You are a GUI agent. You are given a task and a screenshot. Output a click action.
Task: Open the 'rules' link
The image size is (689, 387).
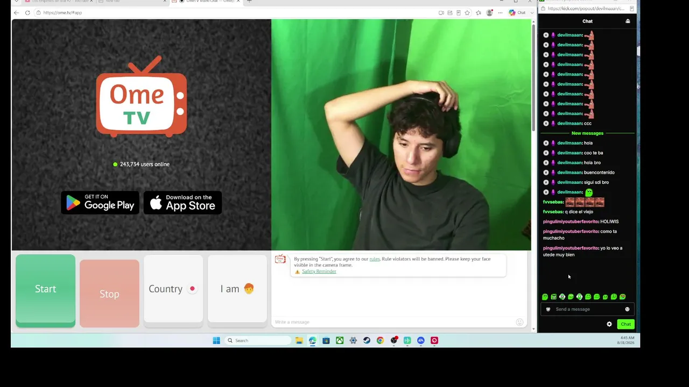point(375,259)
